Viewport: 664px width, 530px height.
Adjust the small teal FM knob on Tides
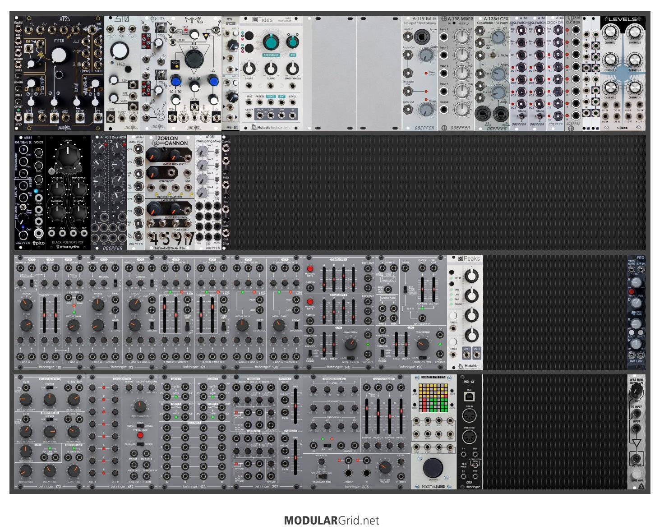[292, 42]
